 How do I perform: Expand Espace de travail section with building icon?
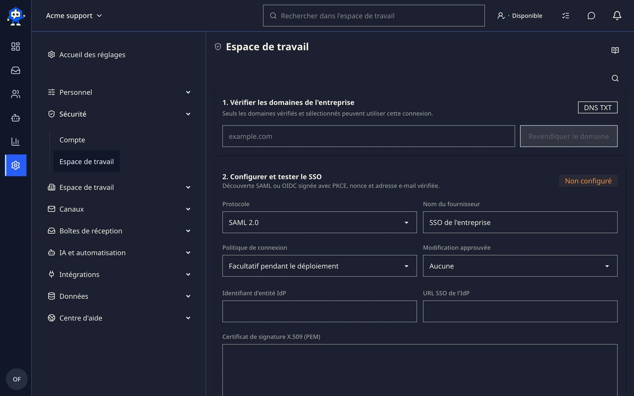click(x=119, y=187)
